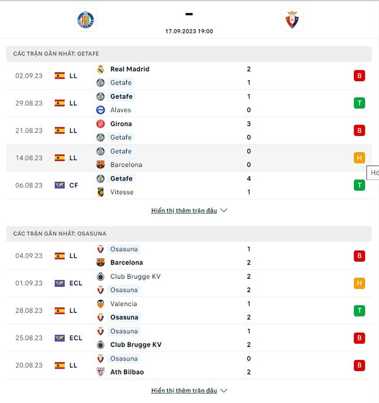Click the yellow H badge for the Barcelona draw

point(360,158)
